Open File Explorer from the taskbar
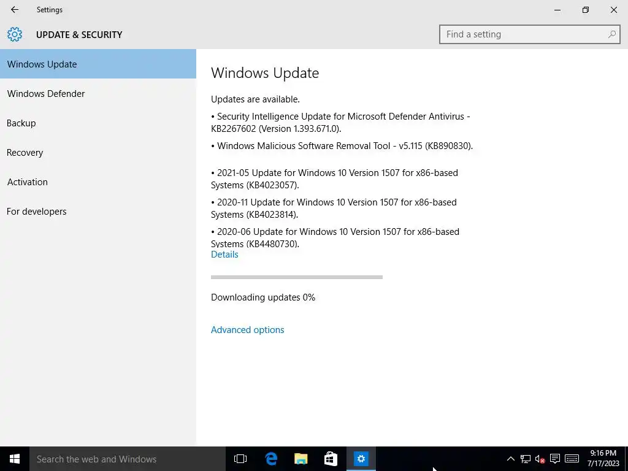628x471 pixels. tap(301, 459)
